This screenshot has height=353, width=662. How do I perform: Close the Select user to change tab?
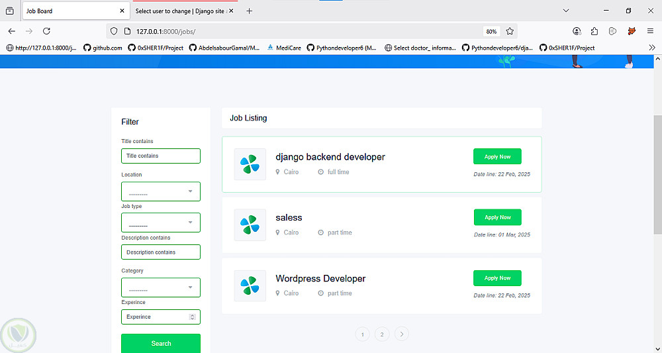tap(231, 11)
